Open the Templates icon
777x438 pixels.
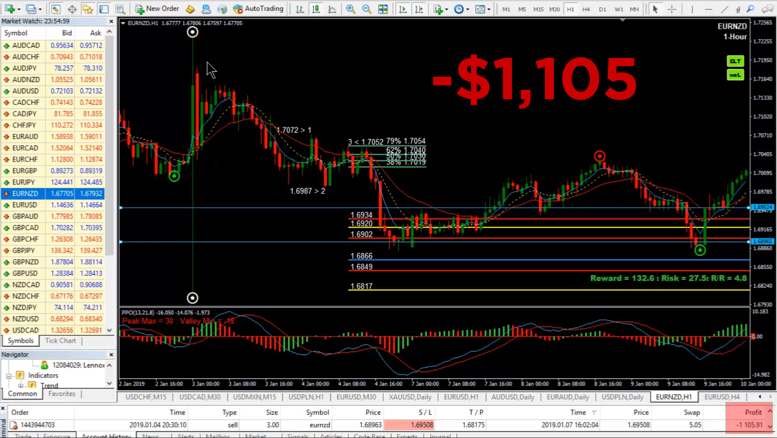[480, 9]
